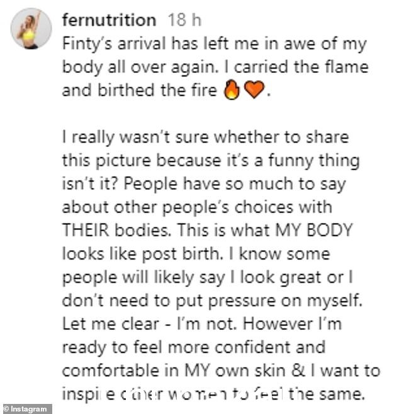The image size is (399, 414).
Task: Click the 18 h timestamp
Action: (x=184, y=20)
